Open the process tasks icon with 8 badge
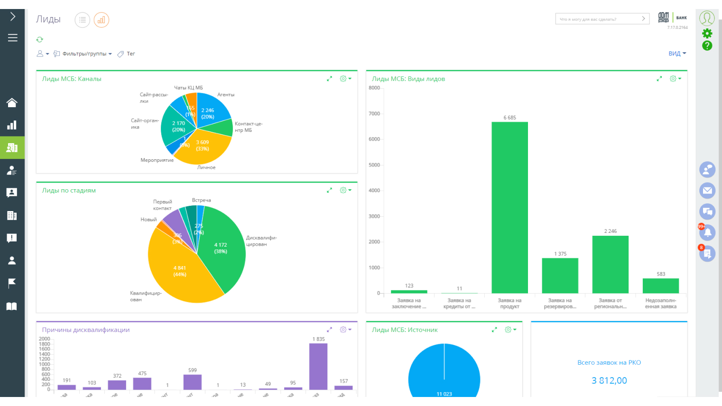Screen dimensions: 722x406 click(707, 254)
